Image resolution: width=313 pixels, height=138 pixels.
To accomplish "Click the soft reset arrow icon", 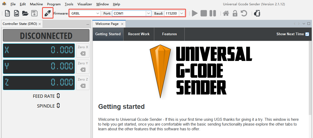I will tap(244, 14).
